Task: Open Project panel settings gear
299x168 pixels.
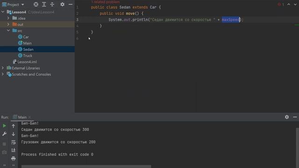Action: click(62, 4)
